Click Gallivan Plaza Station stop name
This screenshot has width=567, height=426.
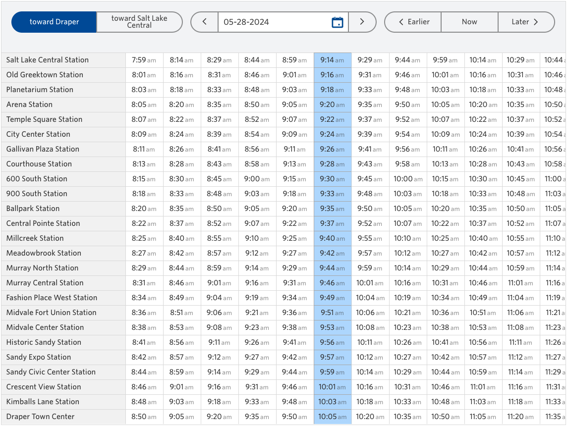click(43, 149)
